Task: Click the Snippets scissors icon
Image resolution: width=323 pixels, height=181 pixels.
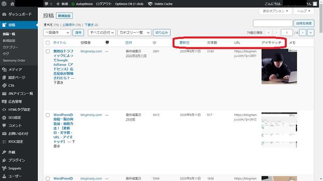Action: point(4,168)
